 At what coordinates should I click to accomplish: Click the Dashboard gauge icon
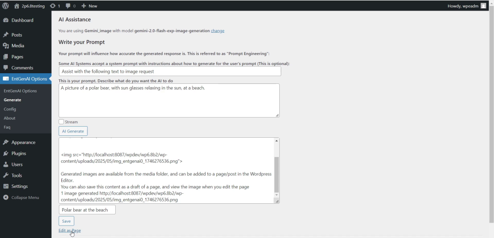6,20
